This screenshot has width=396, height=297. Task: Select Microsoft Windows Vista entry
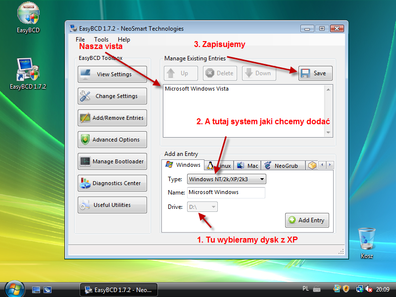197,89
